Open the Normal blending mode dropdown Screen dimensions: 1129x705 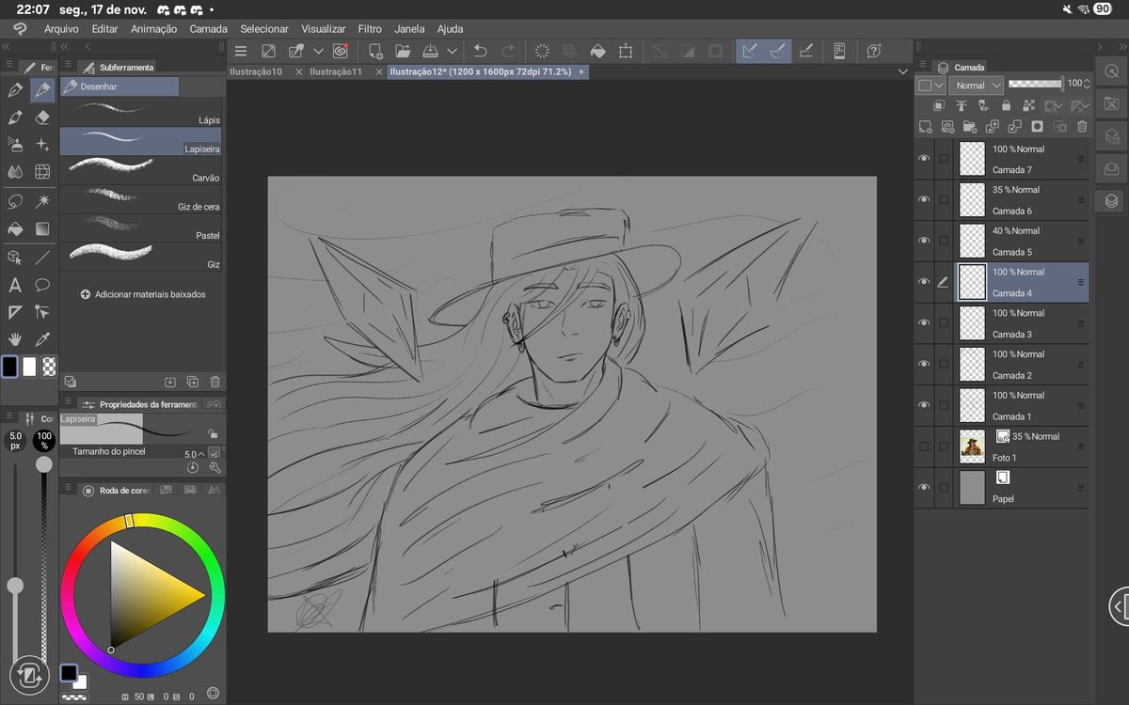pos(977,85)
